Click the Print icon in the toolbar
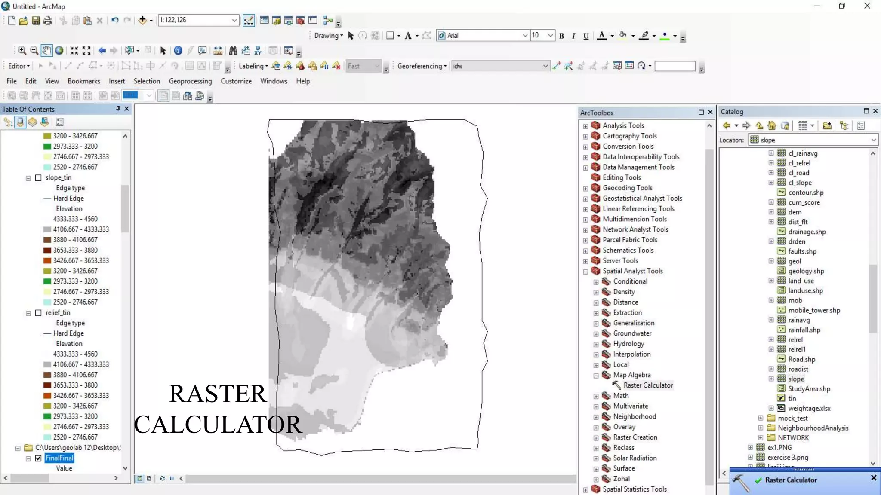The height and width of the screenshot is (495, 881). [x=48, y=20]
